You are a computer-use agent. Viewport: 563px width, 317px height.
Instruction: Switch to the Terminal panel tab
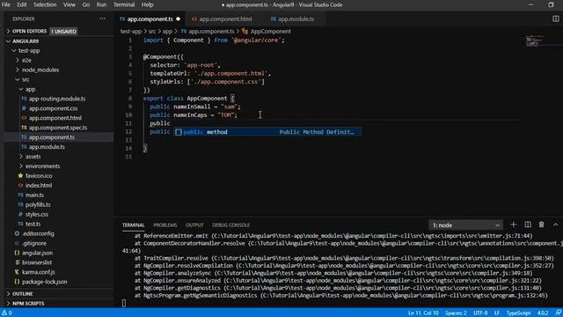point(133,225)
